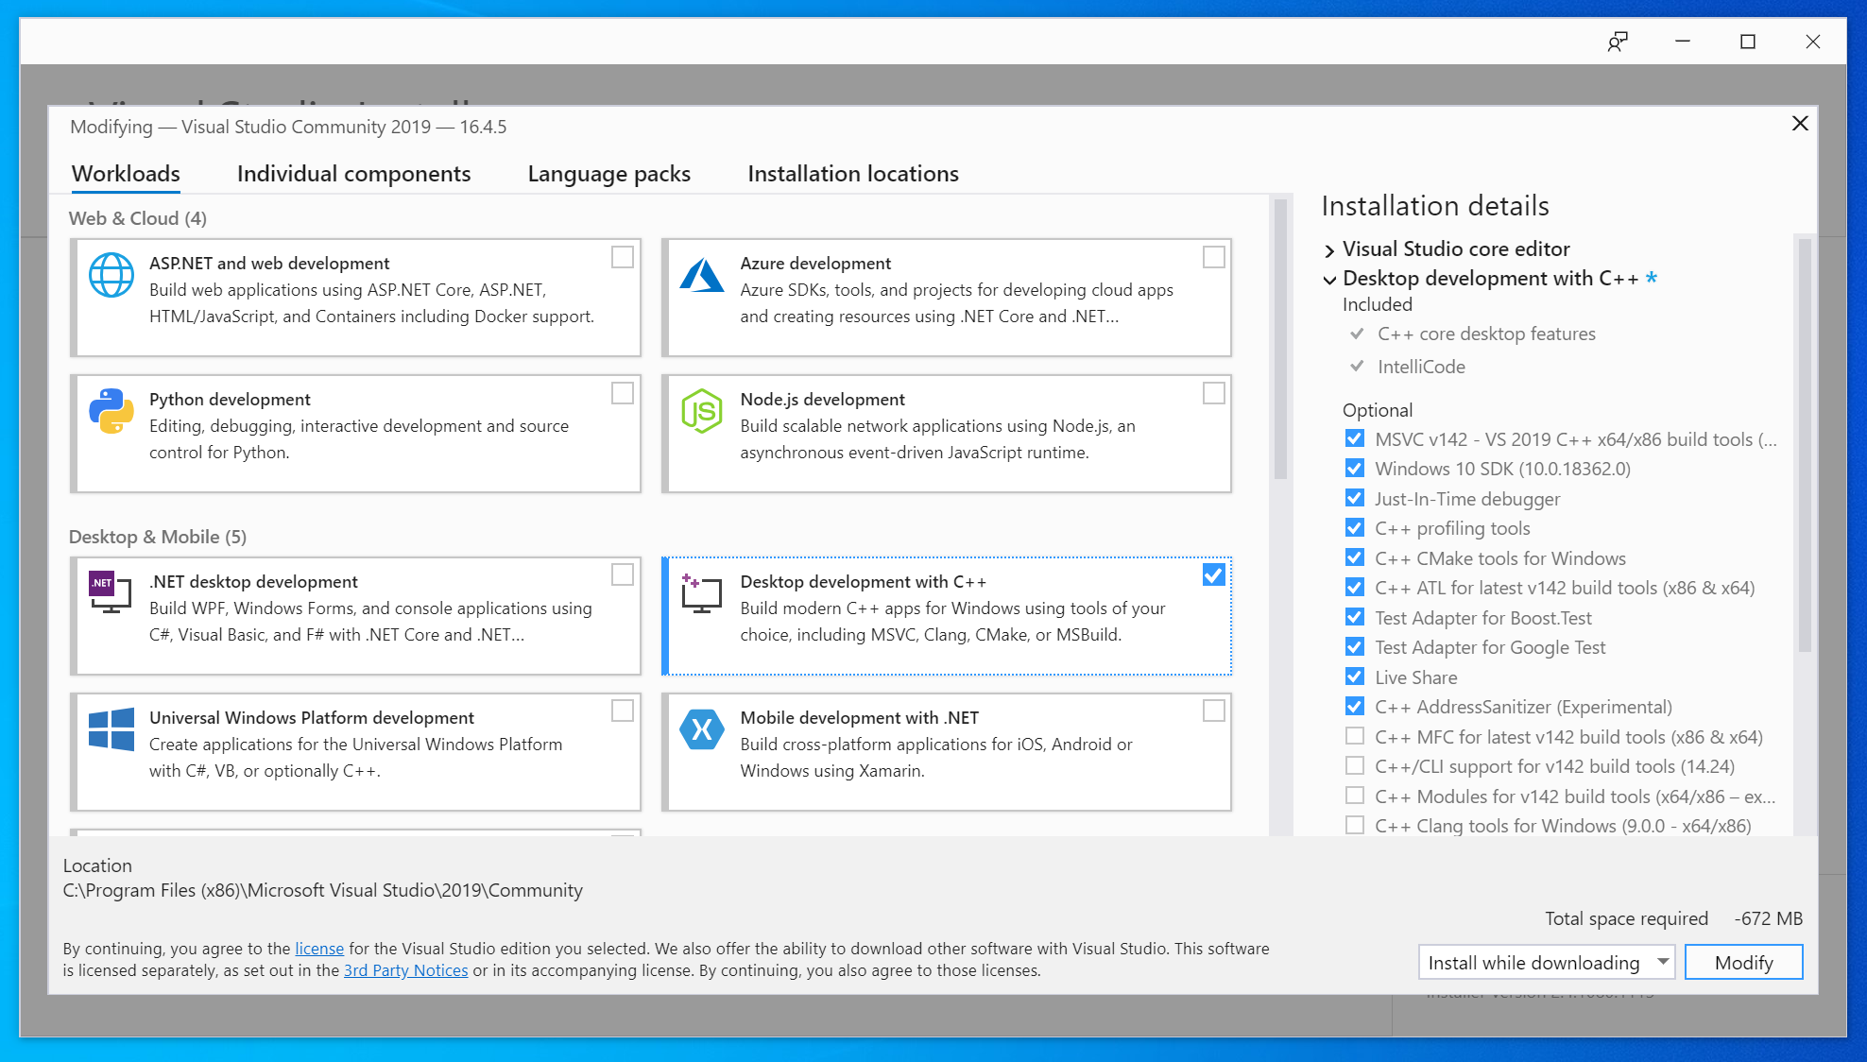Click the Python development logo icon
The height and width of the screenshot is (1062, 1867).
[x=111, y=411]
